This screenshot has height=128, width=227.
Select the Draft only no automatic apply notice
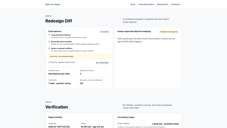tap(79, 56)
